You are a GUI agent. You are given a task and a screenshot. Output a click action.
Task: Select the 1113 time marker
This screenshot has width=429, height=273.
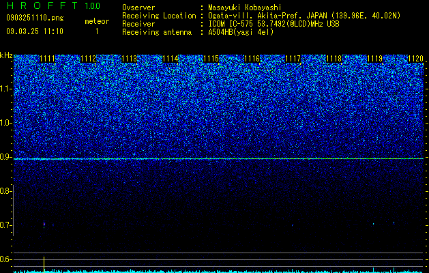click(x=129, y=59)
